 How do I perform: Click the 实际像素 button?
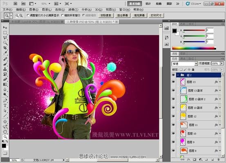[x=106, y=15]
